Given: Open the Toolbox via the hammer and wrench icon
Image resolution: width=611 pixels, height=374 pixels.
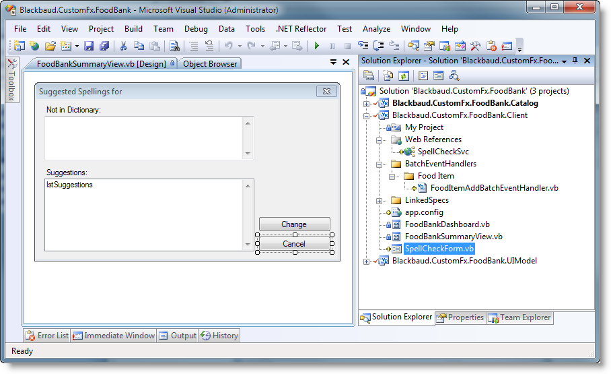Looking at the screenshot, I should click(475, 46).
